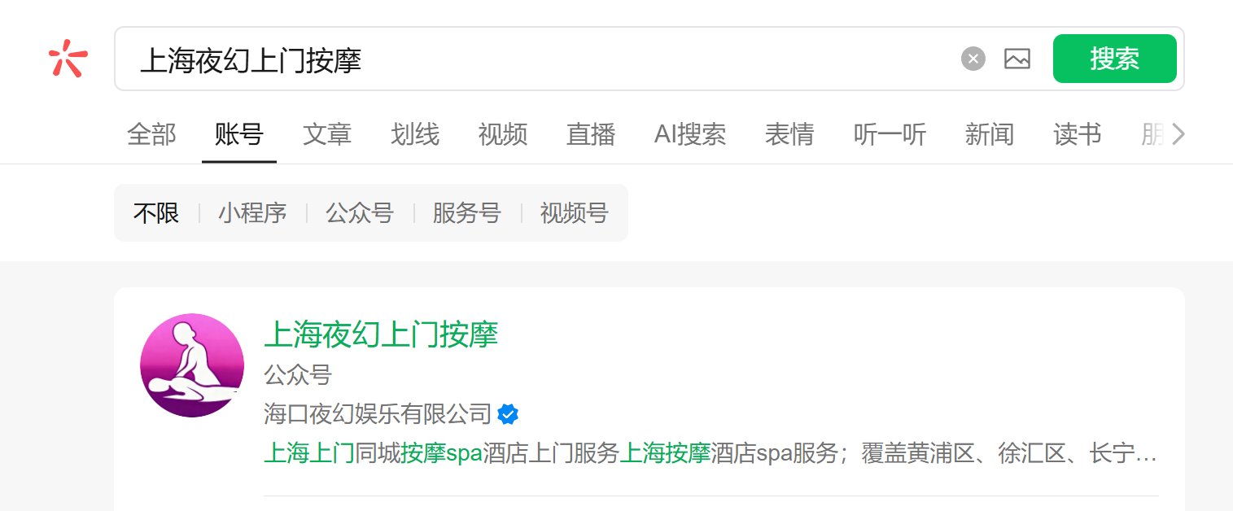Viewport: 1233px width, 511px height.
Task: Open the 上海夜幻上门按摩 result title link
Action: point(381,334)
